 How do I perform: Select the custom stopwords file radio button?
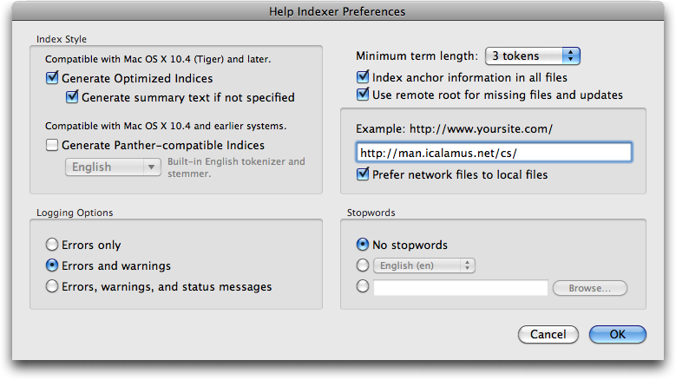pos(363,287)
